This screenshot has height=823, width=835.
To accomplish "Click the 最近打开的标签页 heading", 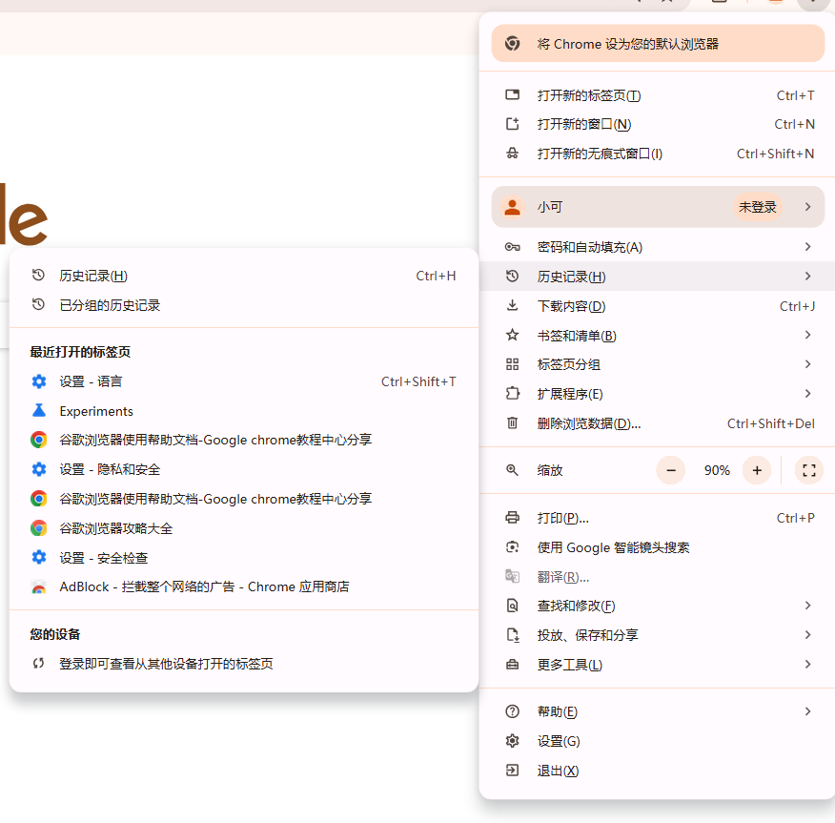I will click(x=80, y=352).
